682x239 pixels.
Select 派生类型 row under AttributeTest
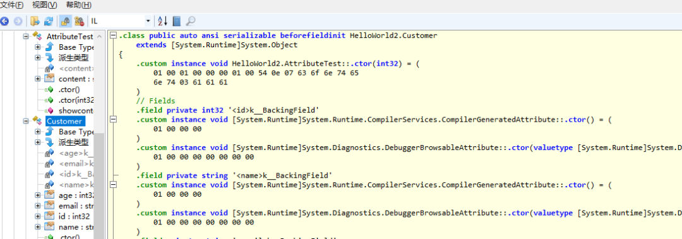[x=73, y=57]
